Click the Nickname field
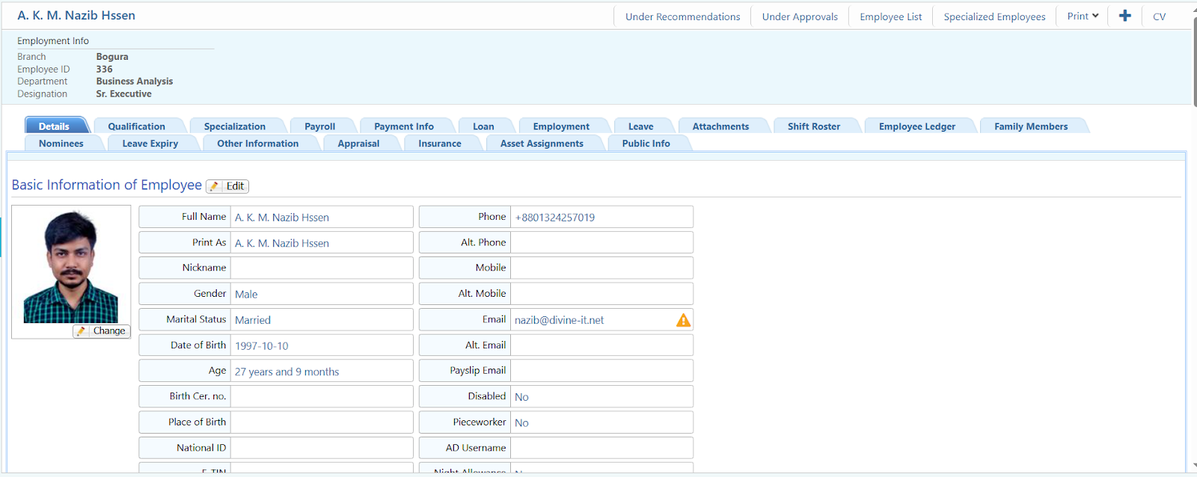The height and width of the screenshot is (477, 1197). pos(321,268)
